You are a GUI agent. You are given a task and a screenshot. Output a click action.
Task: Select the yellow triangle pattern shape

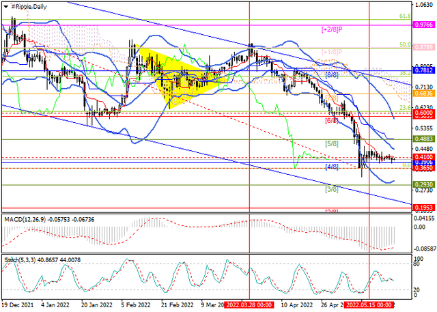(171, 76)
